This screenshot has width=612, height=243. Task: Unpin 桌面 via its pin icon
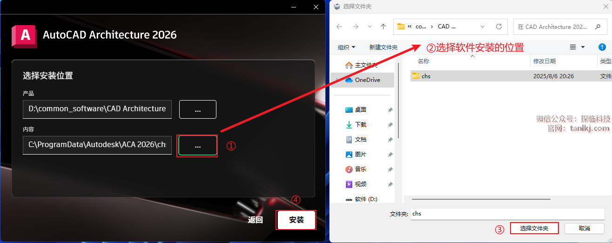(390, 110)
